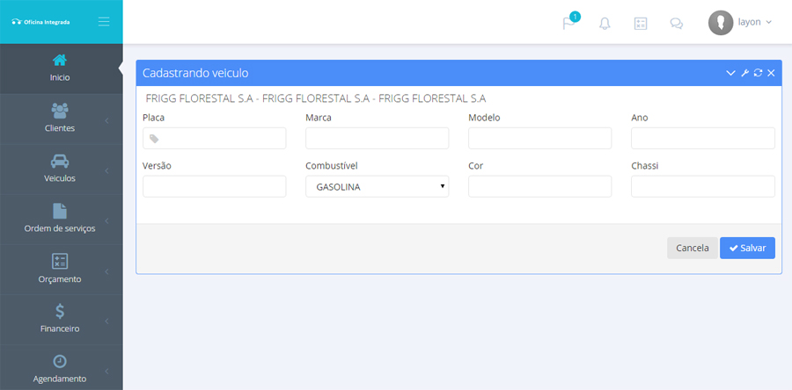Close the Cadastrando veiculo panel
792x390 pixels.
(771, 73)
